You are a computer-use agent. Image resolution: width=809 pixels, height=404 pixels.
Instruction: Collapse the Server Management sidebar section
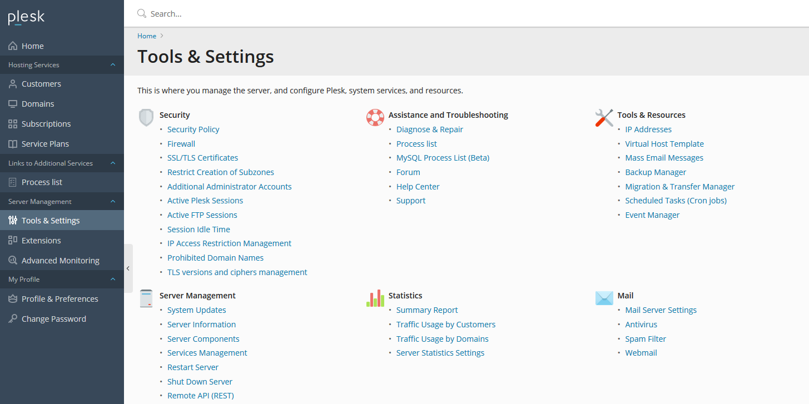113,202
